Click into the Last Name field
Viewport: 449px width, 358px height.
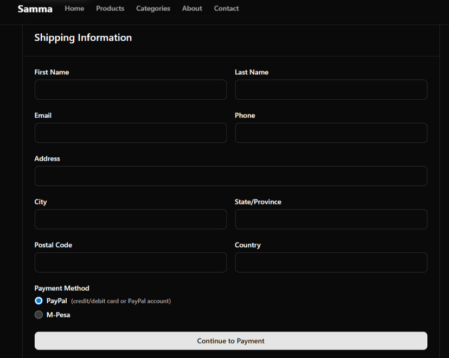tap(331, 90)
